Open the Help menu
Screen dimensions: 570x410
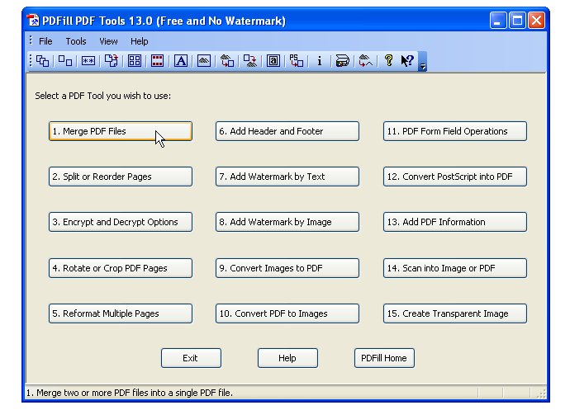140,41
